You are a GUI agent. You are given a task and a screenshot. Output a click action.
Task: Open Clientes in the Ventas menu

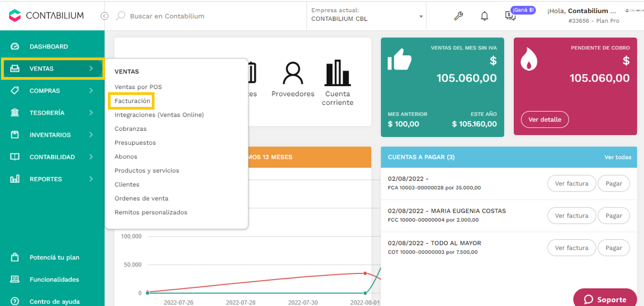(127, 184)
